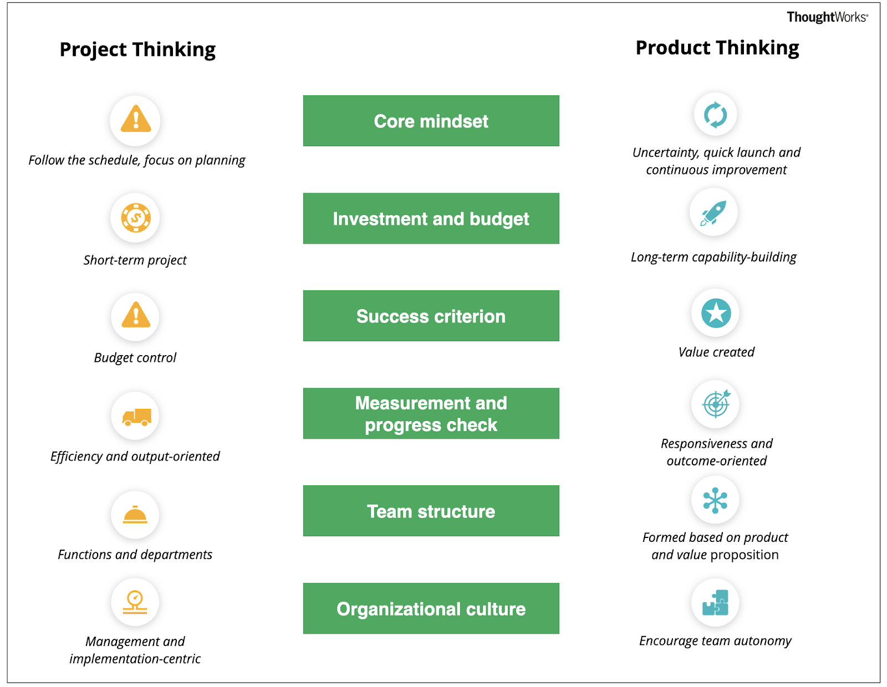Click the snowflake network icon for team structure
Screen dimensions: 887x687
point(715,500)
